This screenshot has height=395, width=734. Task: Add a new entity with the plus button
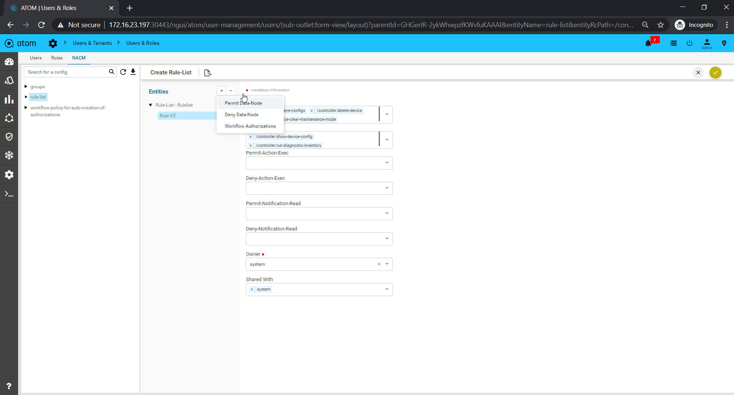(x=222, y=91)
